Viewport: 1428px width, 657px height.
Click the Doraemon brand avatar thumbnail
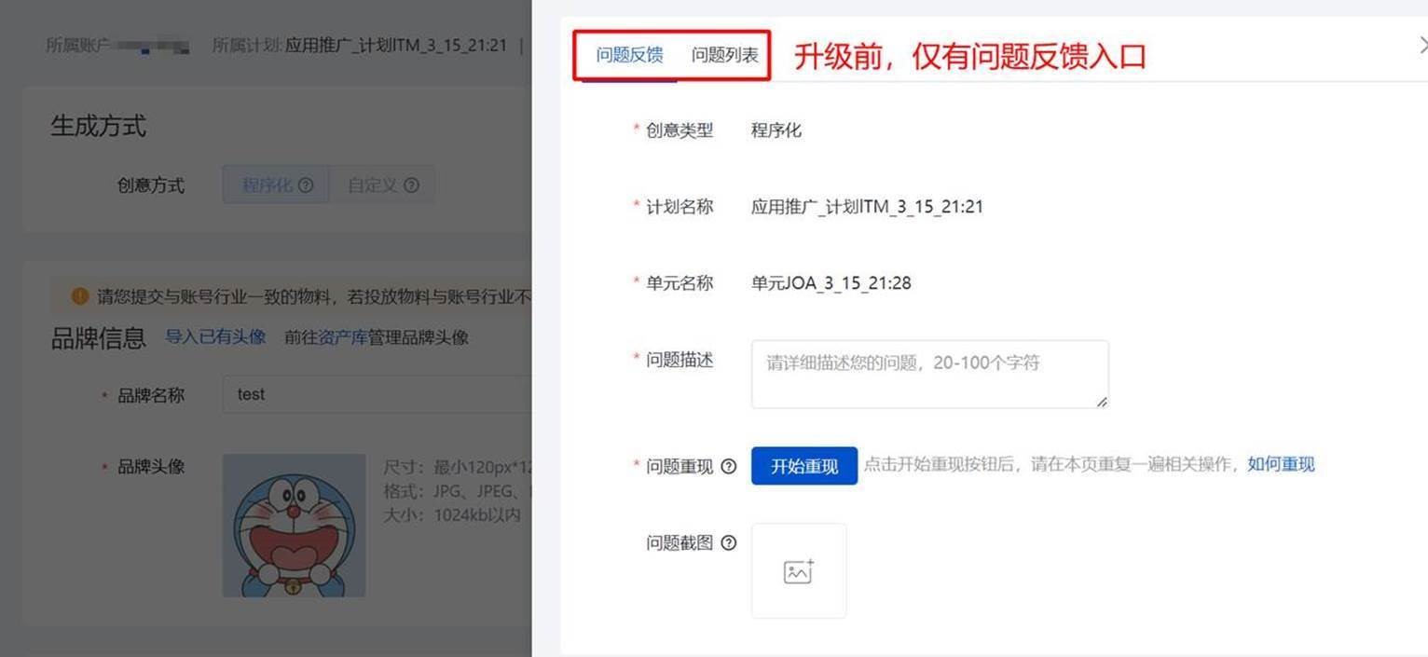[x=294, y=526]
